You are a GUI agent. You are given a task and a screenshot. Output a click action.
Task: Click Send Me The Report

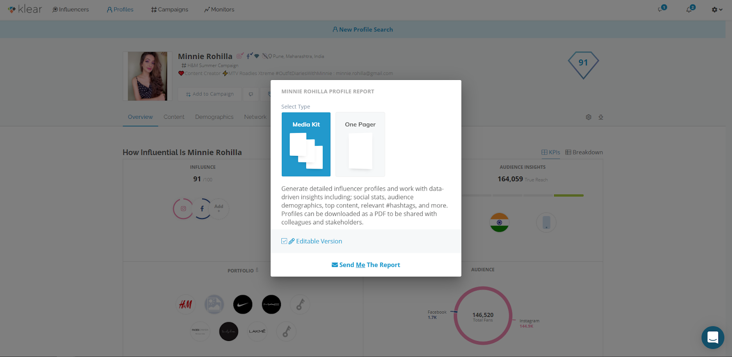coord(366,265)
